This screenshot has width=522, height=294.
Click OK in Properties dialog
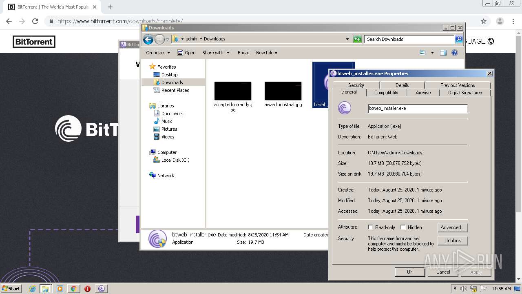pyautogui.click(x=410, y=272)
